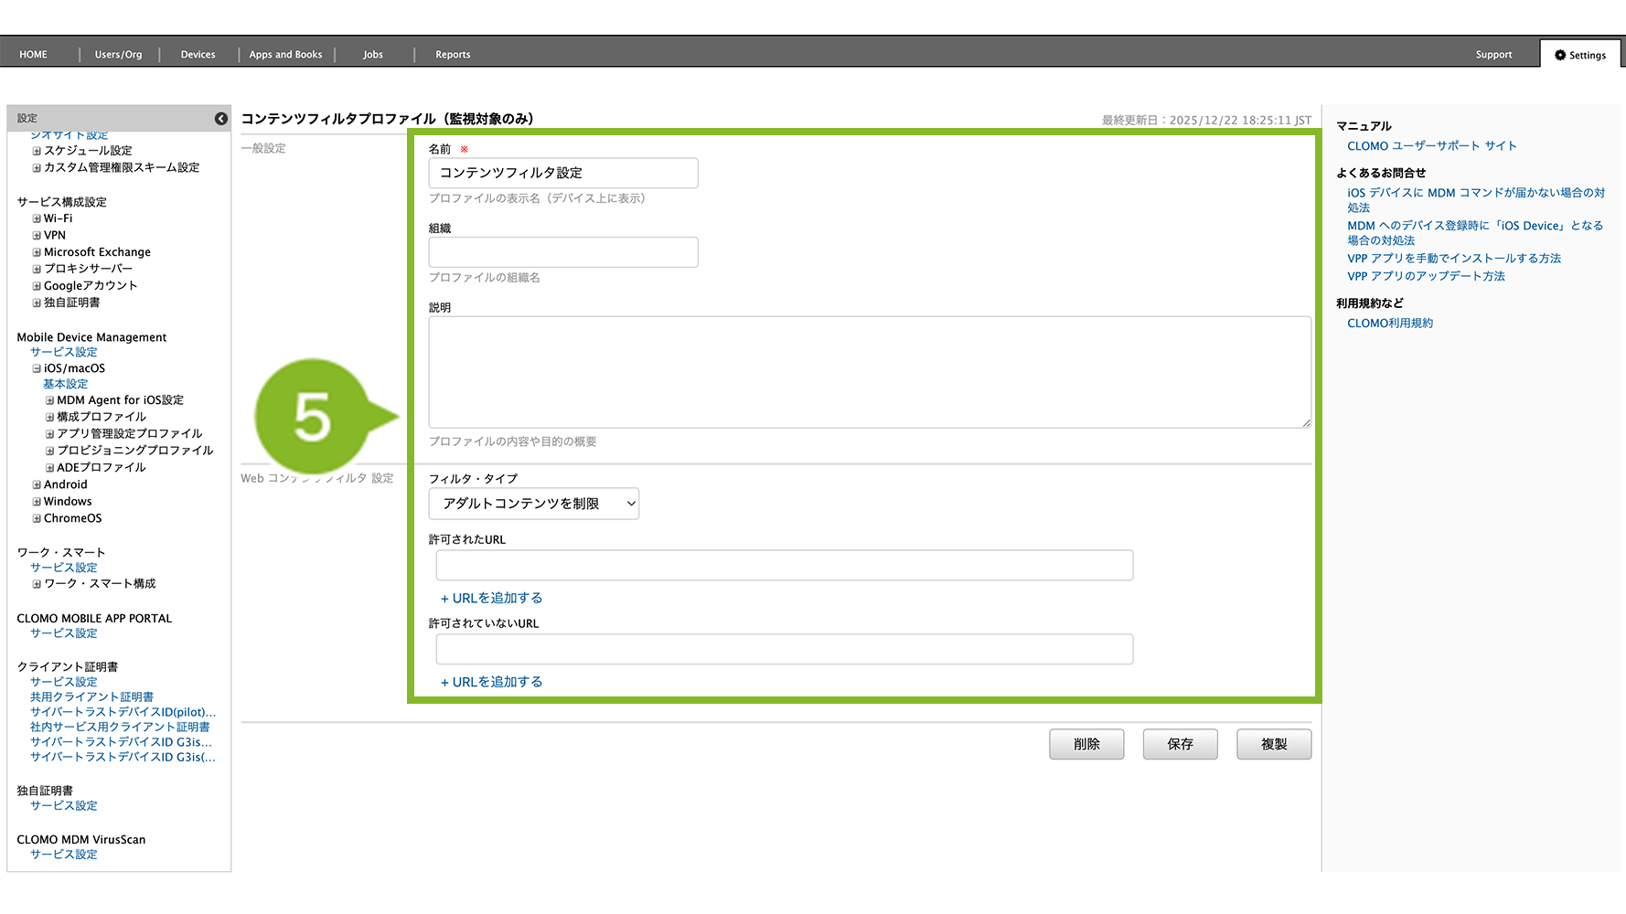The width and height of the screenshot is (1626, 914).
Task: Open the Devices menu
Action: coord(198,55)
